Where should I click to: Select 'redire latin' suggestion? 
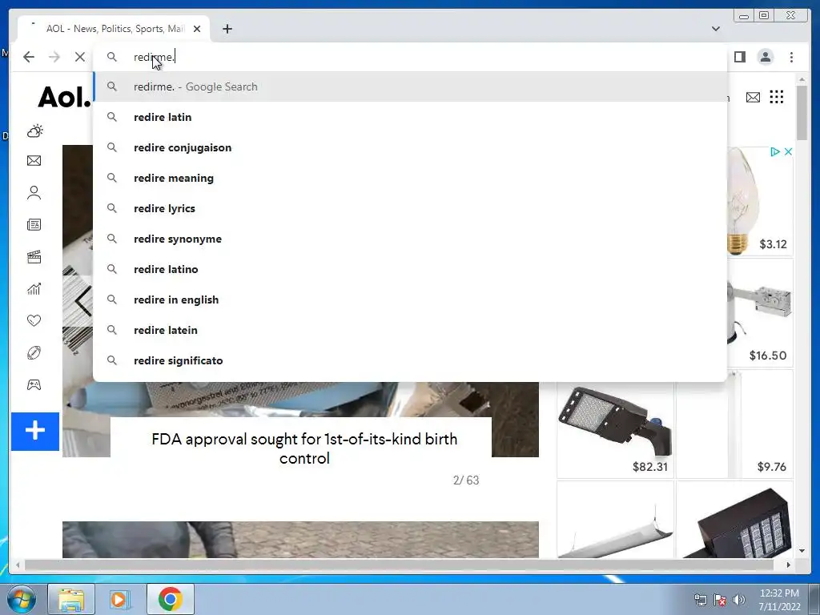(x=410, y=117)
